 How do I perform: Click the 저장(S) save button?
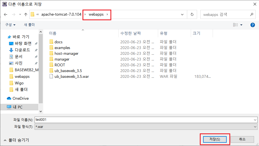point(215,139)
